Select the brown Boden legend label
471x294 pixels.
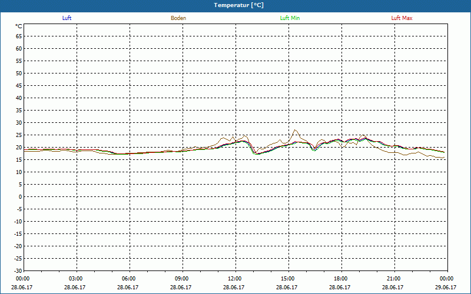pyautogui.click(x=178, y=18)
